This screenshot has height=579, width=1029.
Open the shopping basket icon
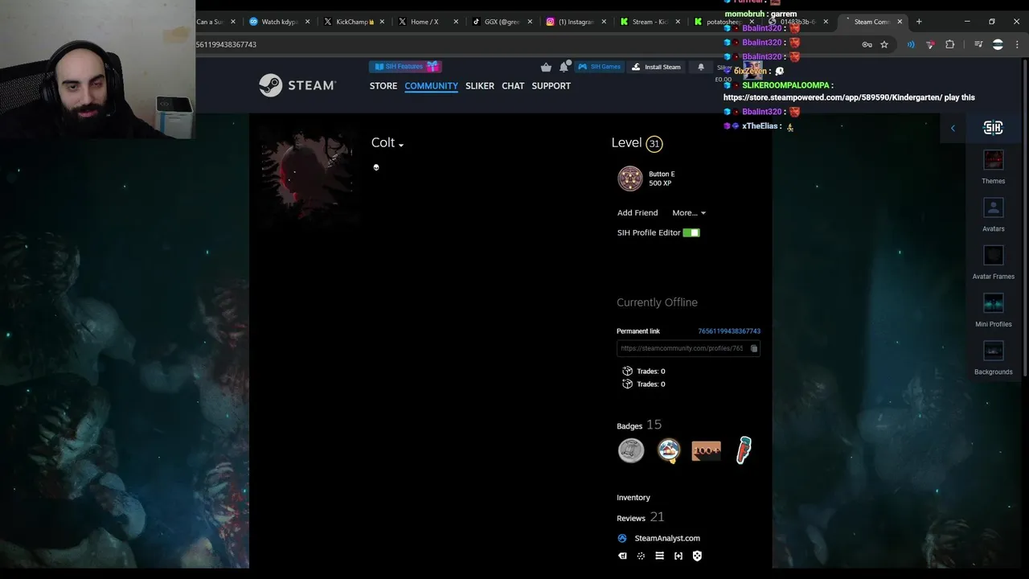point(546,68)
